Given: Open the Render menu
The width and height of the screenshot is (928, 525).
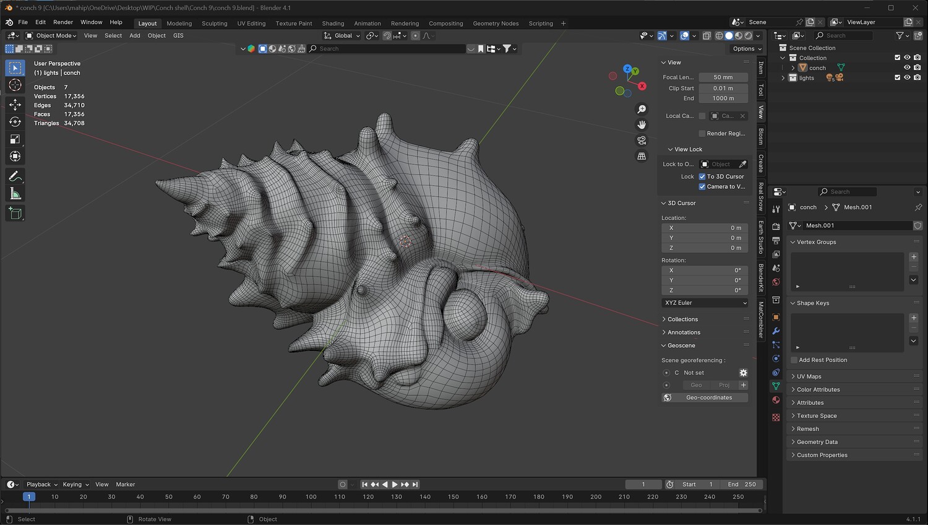Looking at the screenshot, I should click(x=63, y=22).
